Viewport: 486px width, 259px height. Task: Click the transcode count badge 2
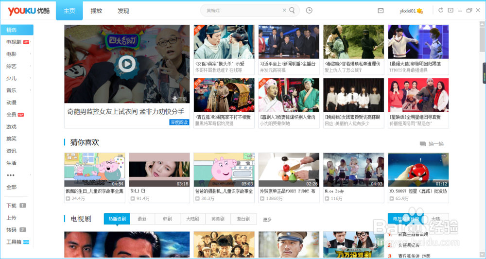point(23,229)
